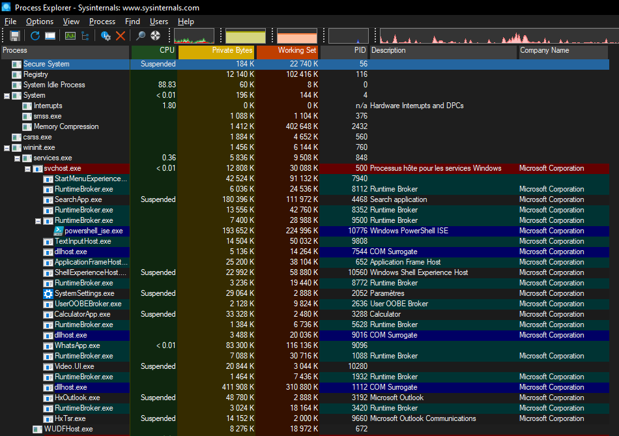Open the Options menu
The height and width of the screenshot is (436, 619).
click(40, 22)
